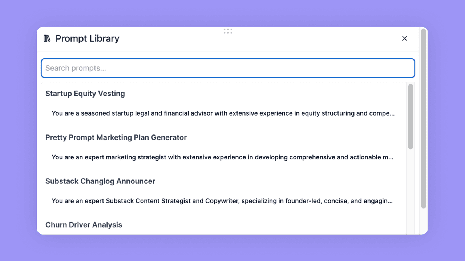
Task: Select the Substack Content Strategist description text
Action: [x=222, y=201]
